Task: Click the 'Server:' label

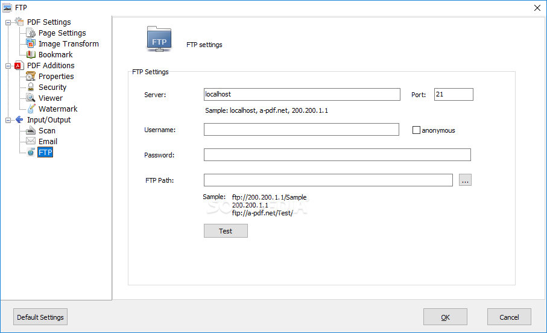Action: 155,95
